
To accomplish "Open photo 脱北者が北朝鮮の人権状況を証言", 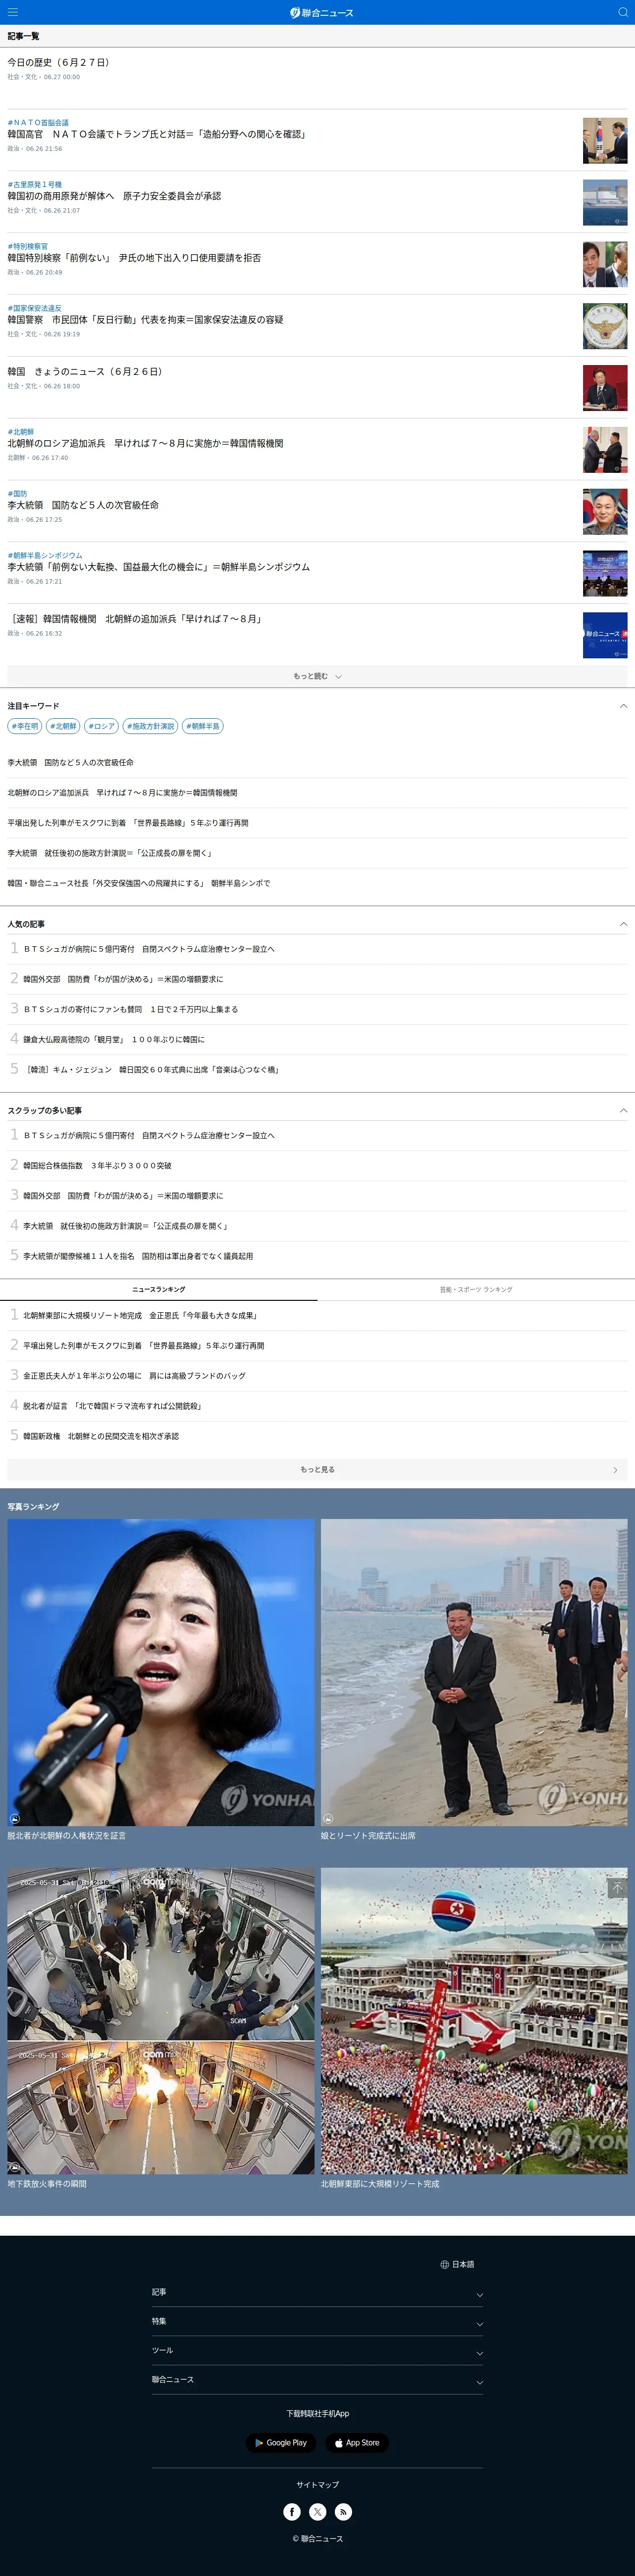I will click(161, 1672).
